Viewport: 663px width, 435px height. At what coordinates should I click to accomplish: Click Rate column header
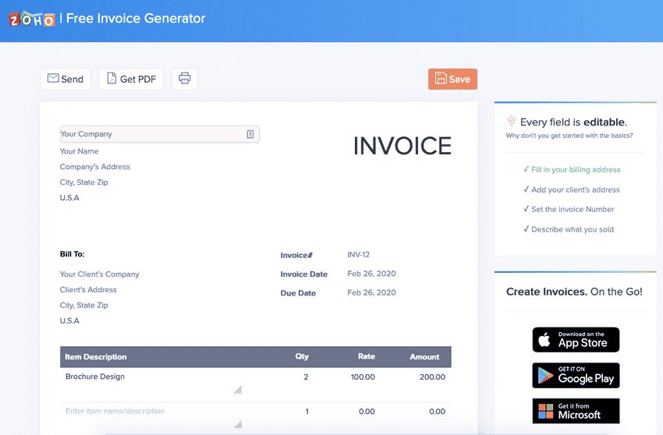point(366,356)
